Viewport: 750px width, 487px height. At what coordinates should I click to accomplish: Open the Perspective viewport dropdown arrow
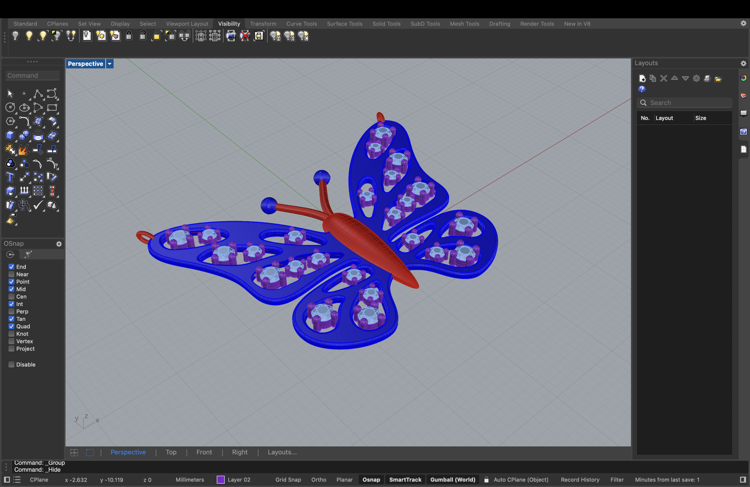click(110, 64)
